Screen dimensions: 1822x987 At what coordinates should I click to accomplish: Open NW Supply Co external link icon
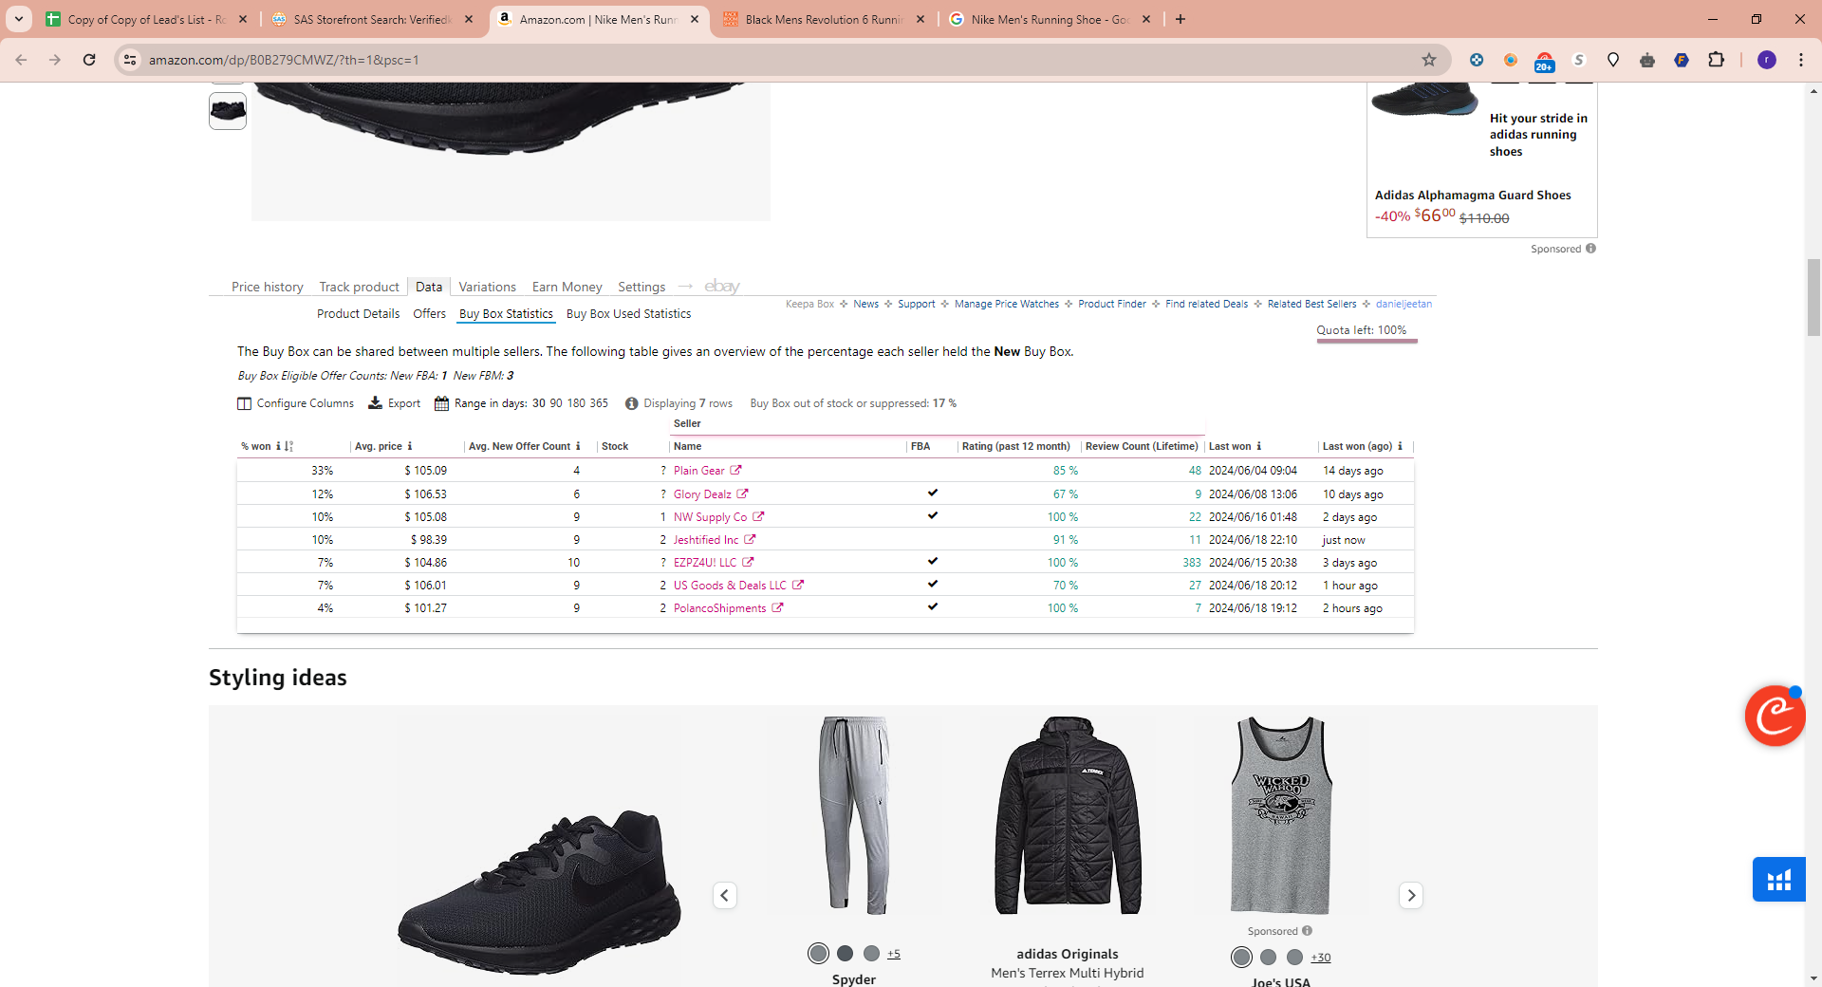pyautogui.click(x=758, y=516)
